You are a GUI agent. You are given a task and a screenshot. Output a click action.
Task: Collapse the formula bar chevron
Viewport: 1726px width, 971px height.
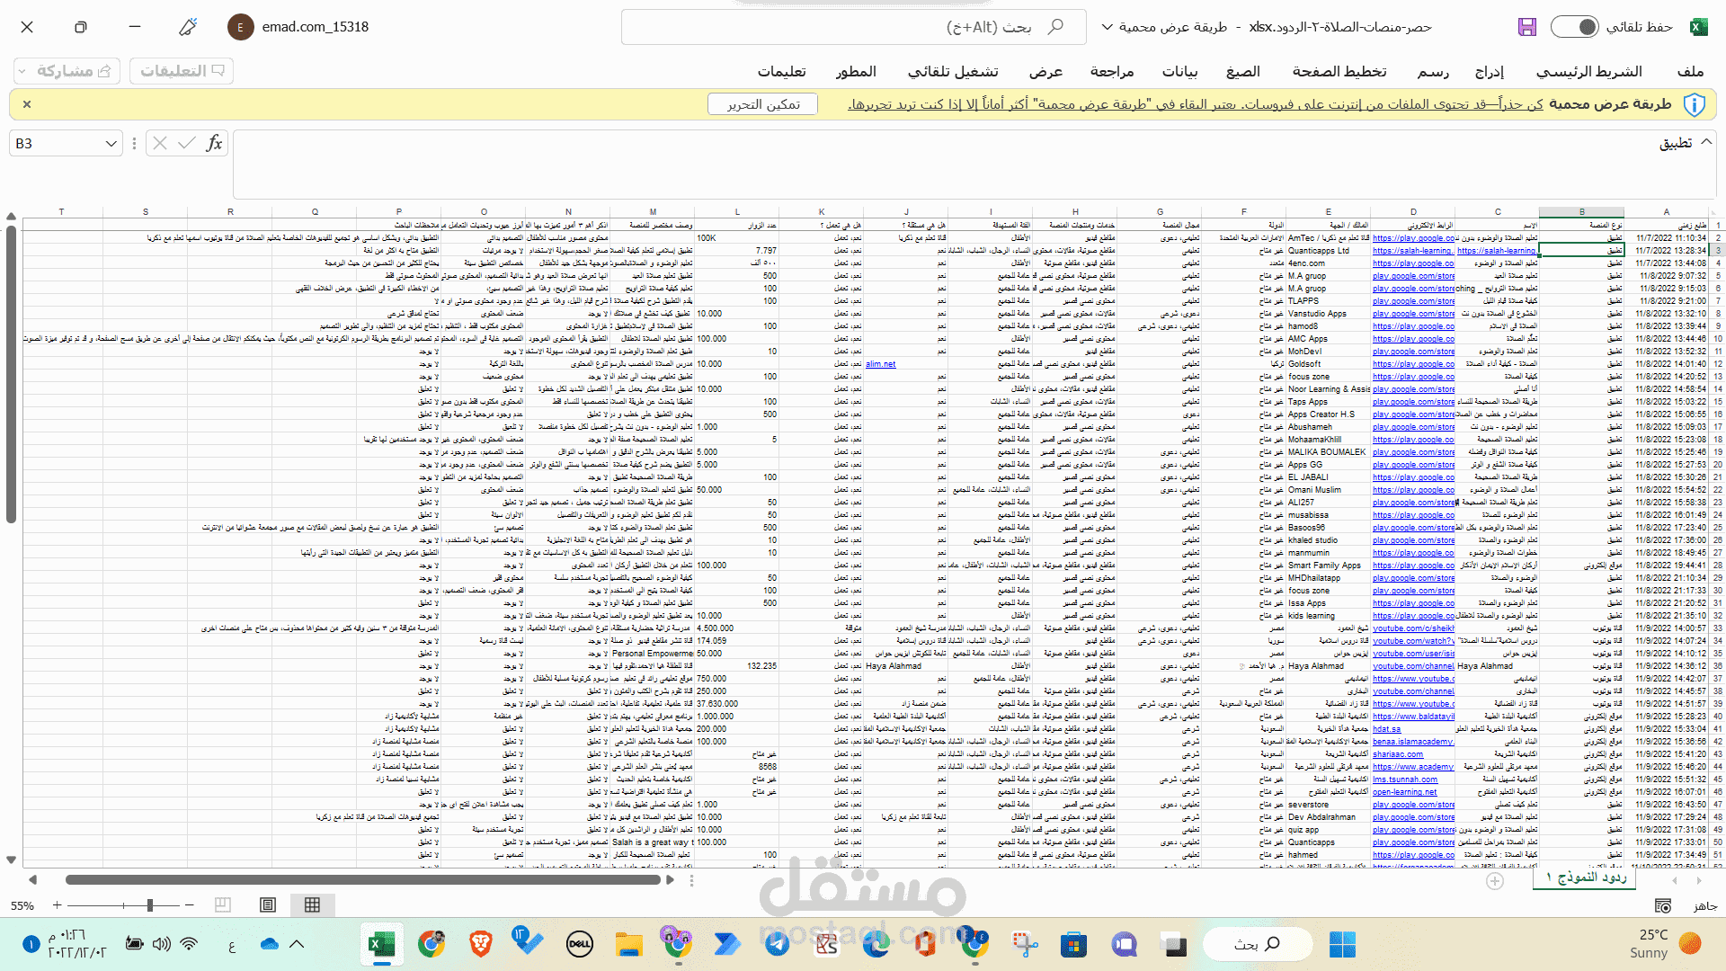[1706, 141]
